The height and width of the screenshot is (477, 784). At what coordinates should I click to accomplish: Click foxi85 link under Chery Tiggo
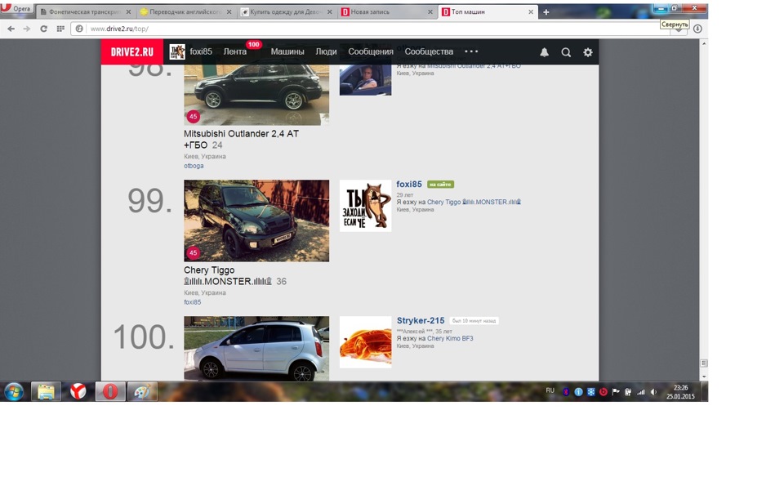coord(193,302)
